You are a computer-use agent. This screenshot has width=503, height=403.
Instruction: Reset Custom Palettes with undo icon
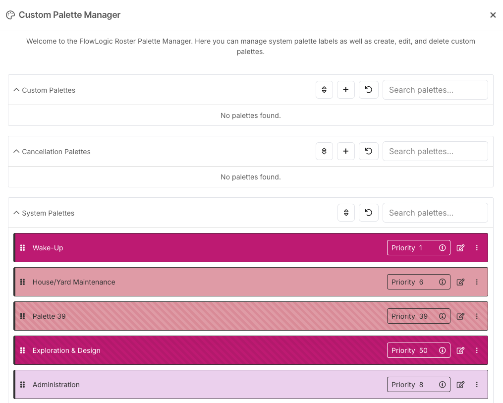click(369, 90)
